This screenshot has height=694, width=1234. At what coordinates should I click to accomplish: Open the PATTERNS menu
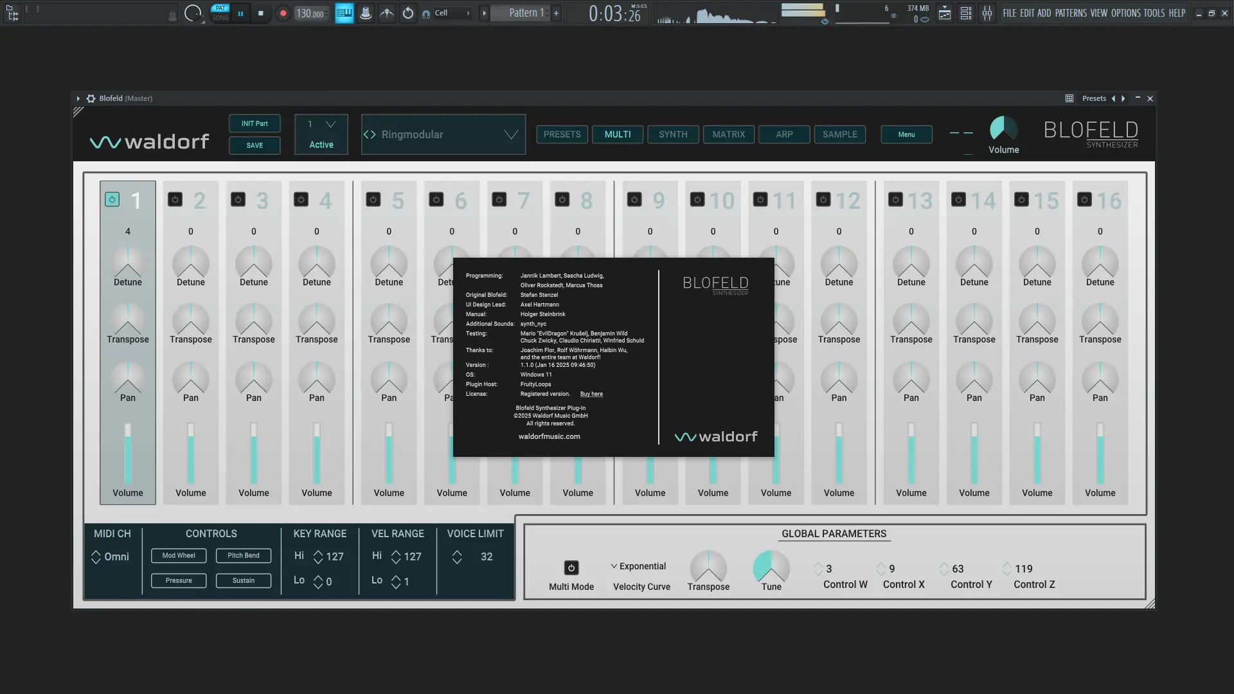click(1071, 13)
